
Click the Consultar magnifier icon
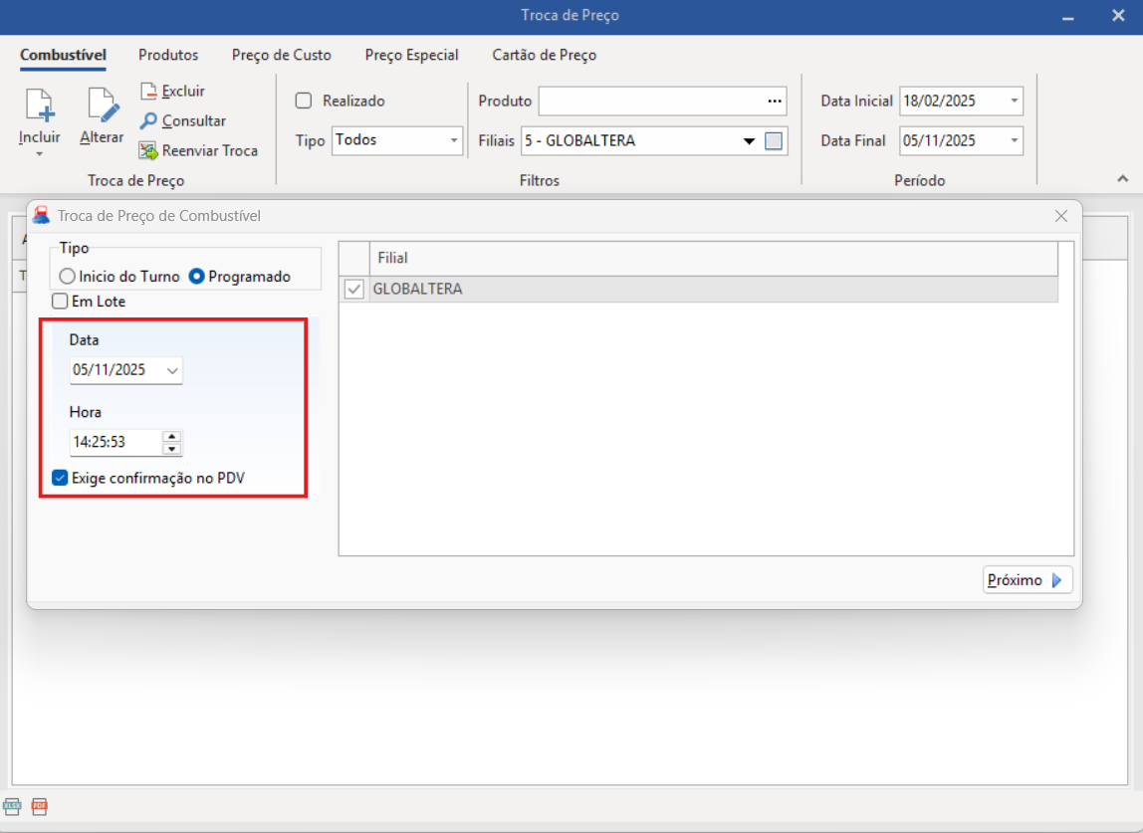(148, 121)
